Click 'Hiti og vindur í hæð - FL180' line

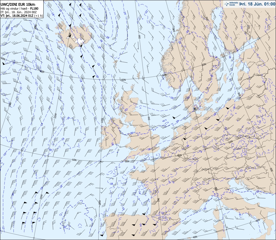point(19,9)
